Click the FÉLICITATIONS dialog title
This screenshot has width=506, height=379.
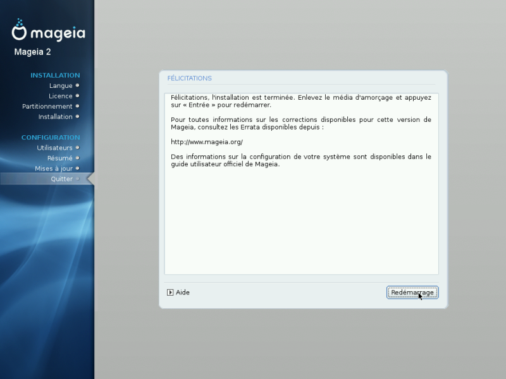[x=189, y=78]
